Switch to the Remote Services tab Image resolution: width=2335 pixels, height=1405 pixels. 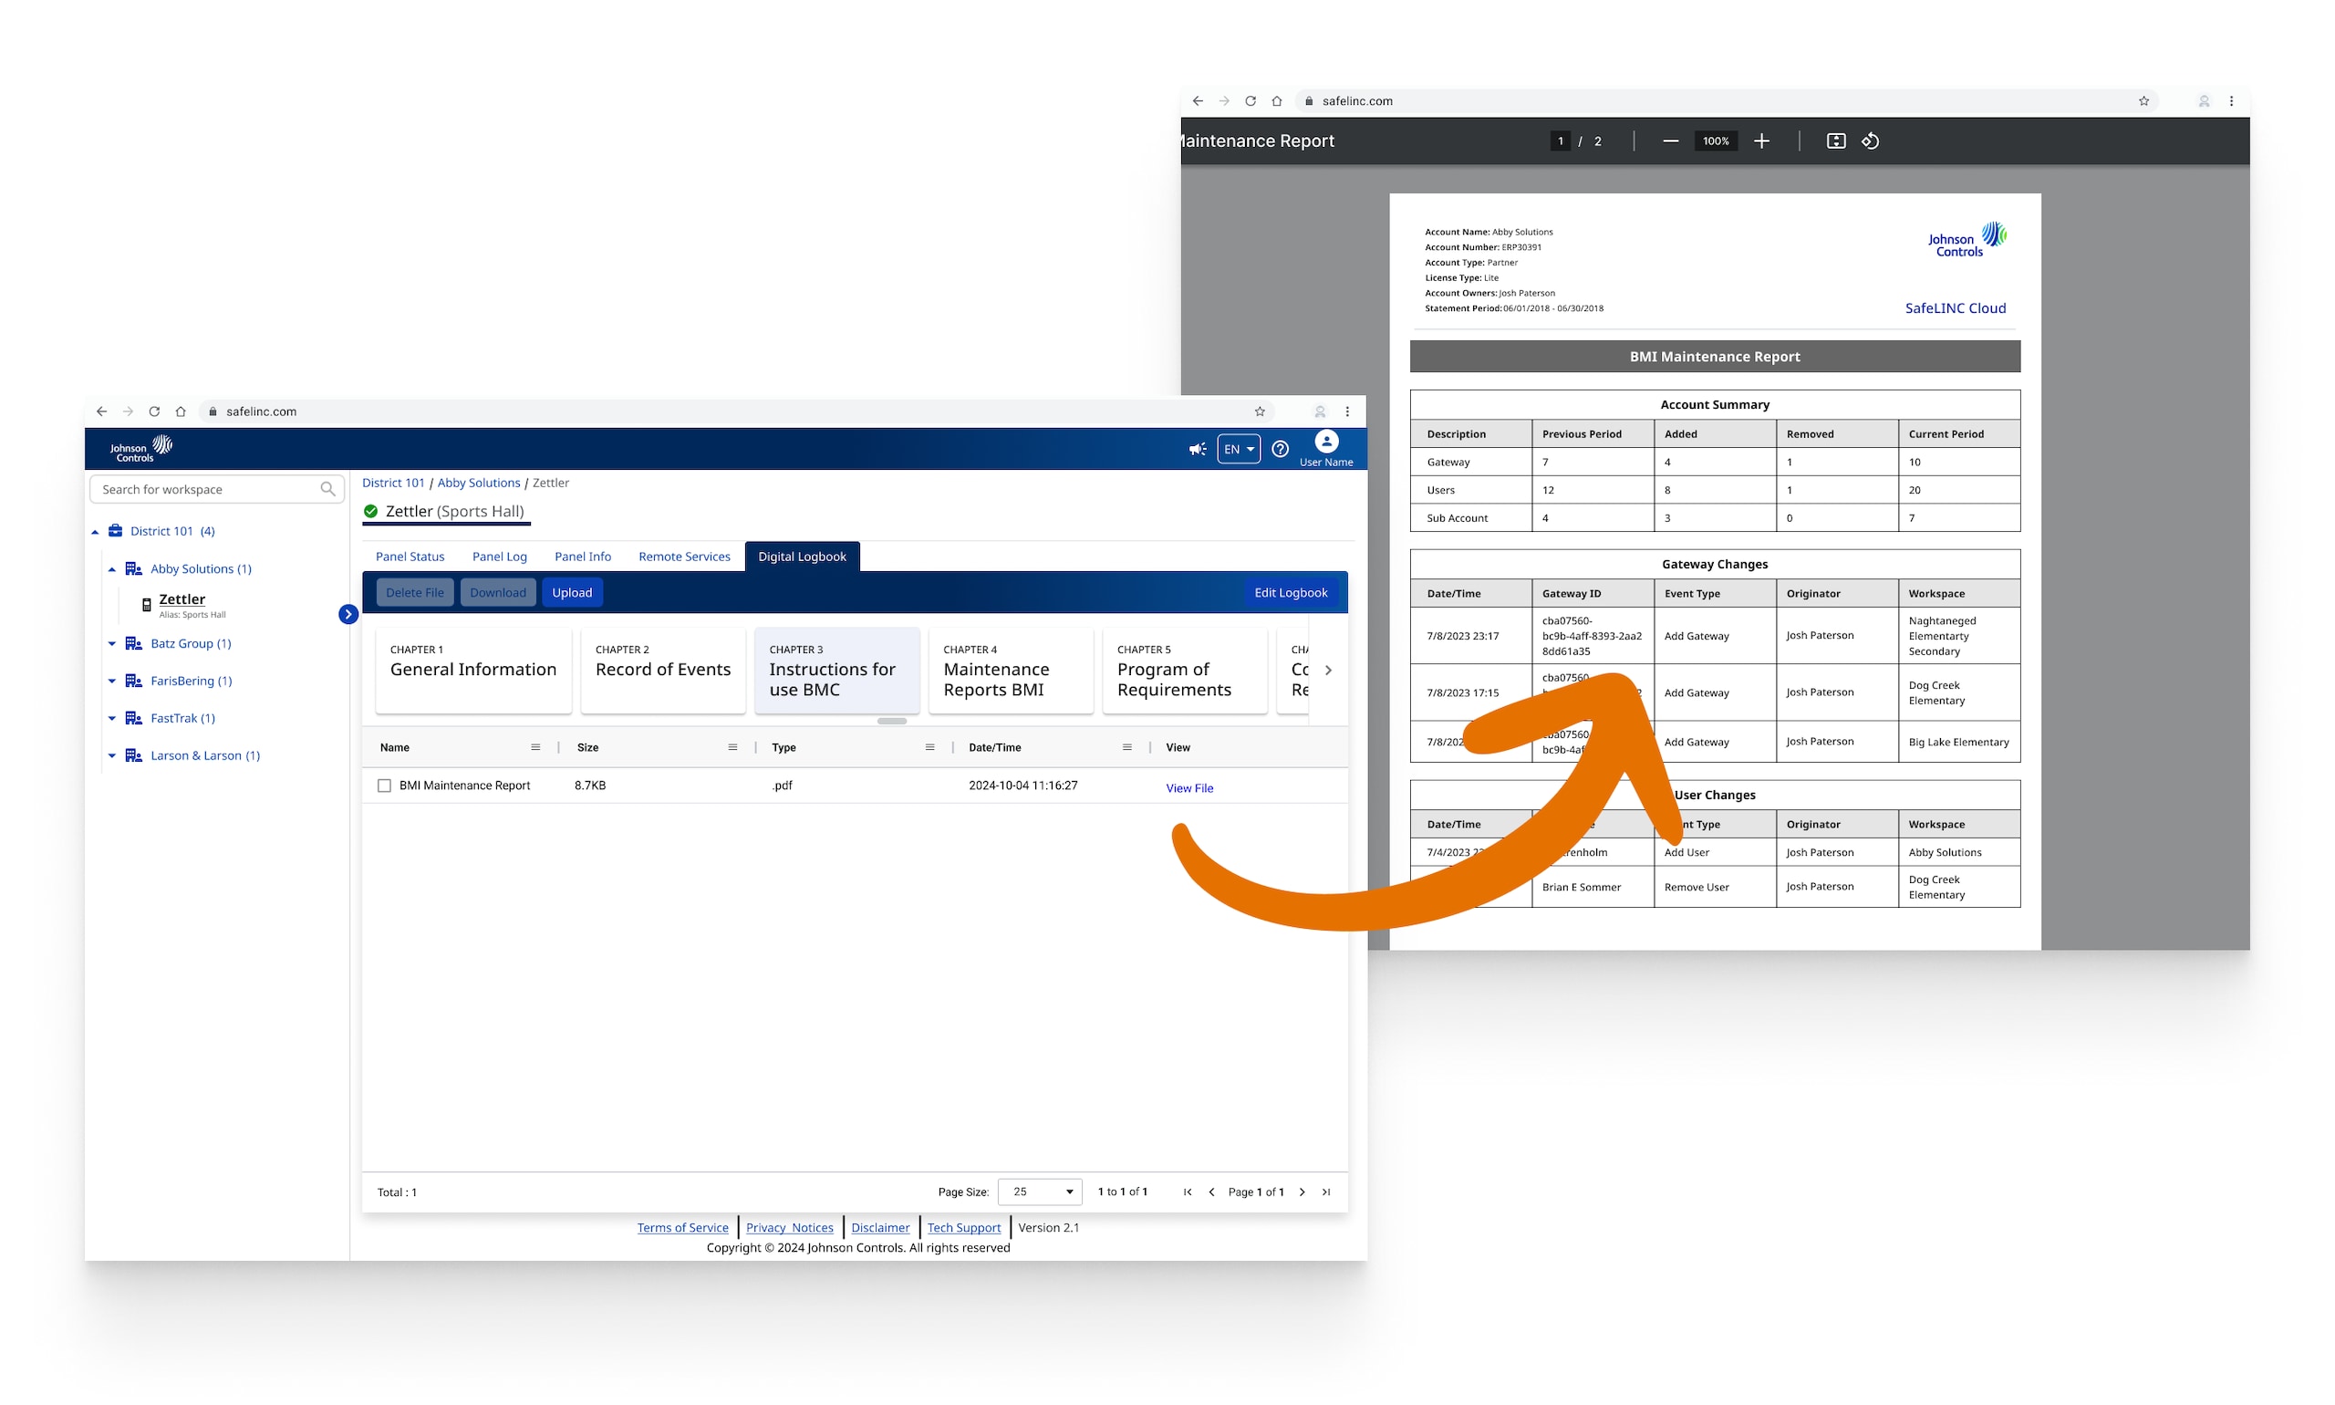tap(684, 557)
